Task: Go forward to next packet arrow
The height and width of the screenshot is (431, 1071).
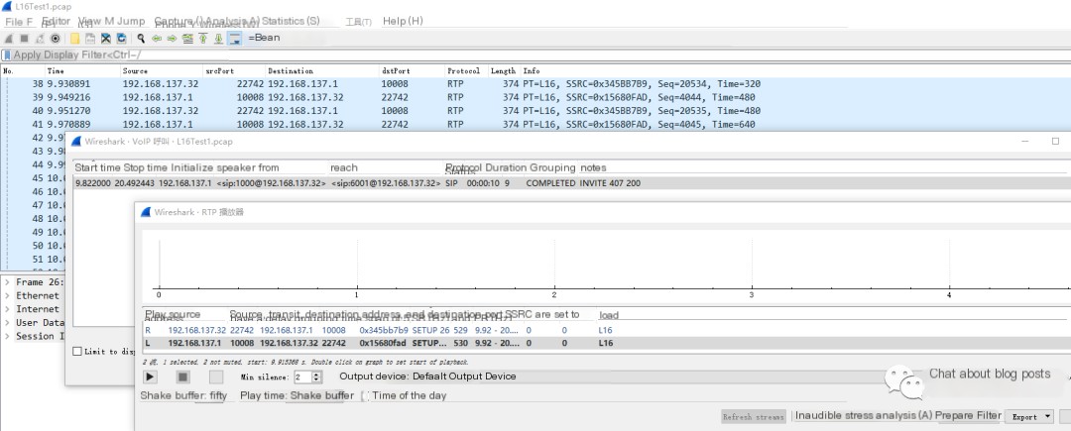Action: pos(173,39)
